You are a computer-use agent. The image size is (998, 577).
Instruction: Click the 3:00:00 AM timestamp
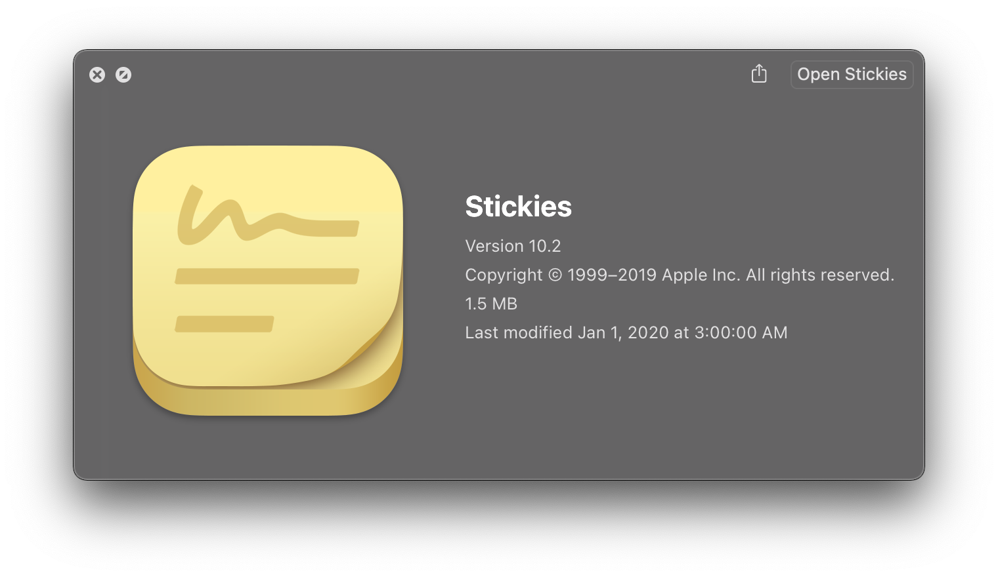[741, 332]
